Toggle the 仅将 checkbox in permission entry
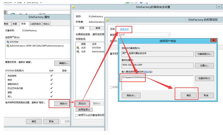The height and width of the screenshot is (135, 223). click(111, 87)
